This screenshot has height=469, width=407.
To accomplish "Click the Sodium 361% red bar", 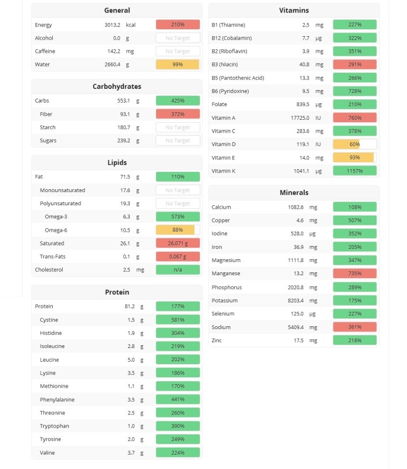I will pos(354,327).
